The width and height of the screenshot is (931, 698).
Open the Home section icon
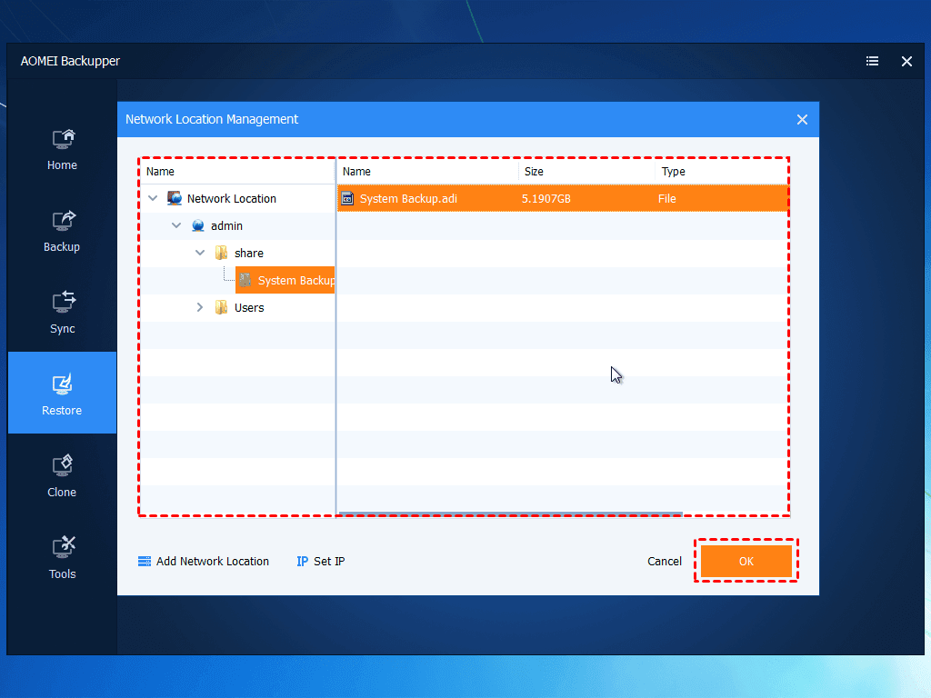[63, 139]
